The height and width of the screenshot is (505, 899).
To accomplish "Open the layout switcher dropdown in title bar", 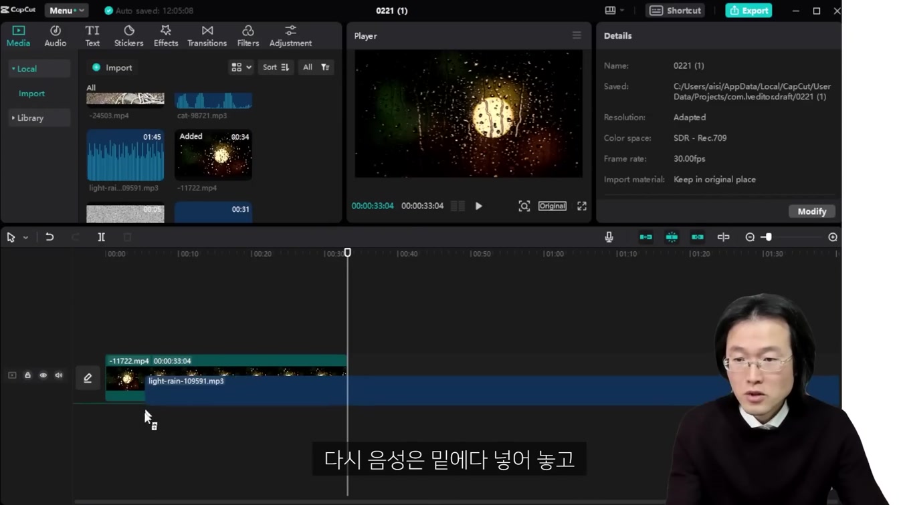I will 614,10.
